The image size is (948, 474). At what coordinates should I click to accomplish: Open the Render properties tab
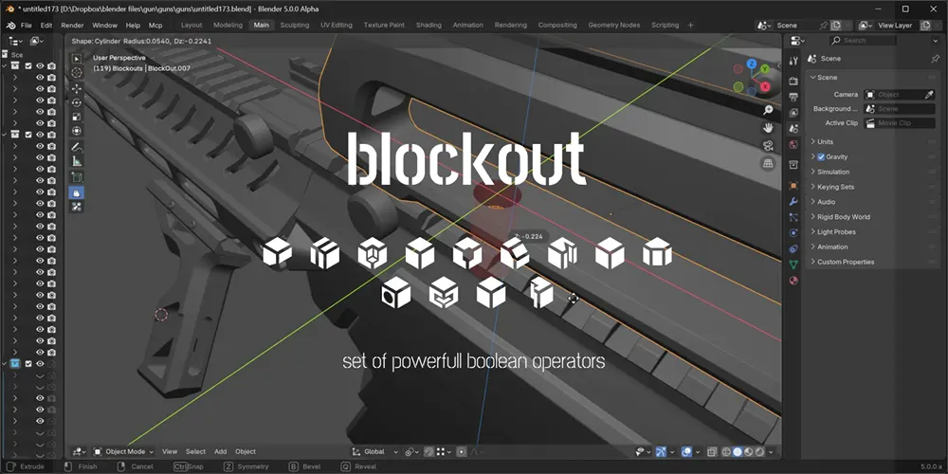793,81
